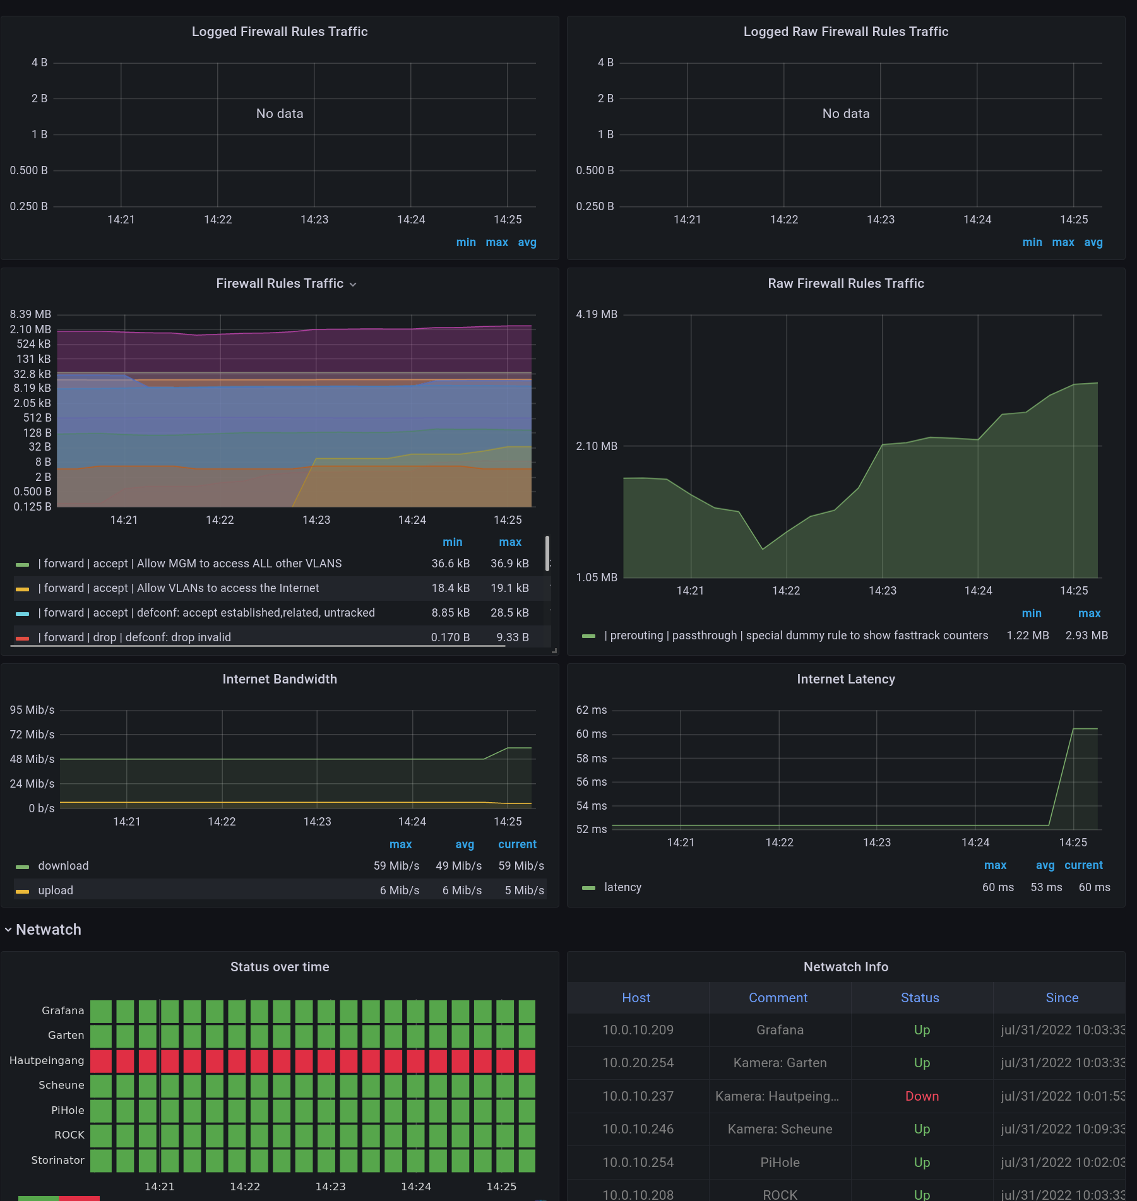Viewport: 1137px width, 1201px height.
Task: Click cyan swatch for accept established series
Action: (22, 613)
